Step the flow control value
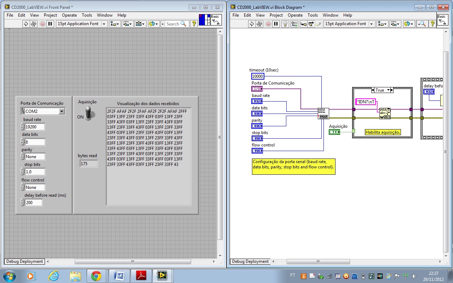This screenshot has height=283, width=453. click(x=23, y=187)
